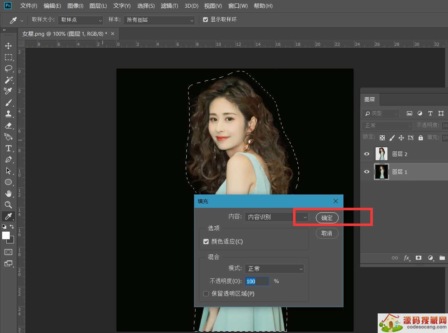The width and height of the screenshot is (448, 333).
Task: Create new fill or adjustment layer
Action: (x=431, y=258)
